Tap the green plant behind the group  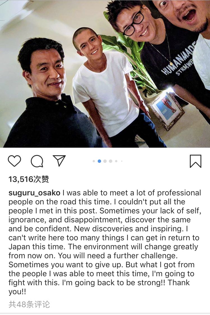click(x=128, y=60)
